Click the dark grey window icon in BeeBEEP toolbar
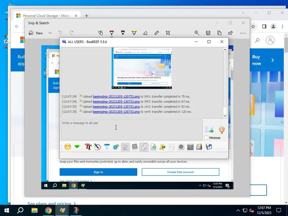 click(x=190, y=147)
